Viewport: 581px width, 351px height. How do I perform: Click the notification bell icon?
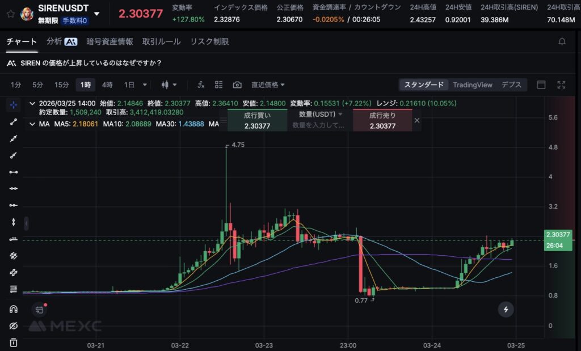(562, 41)
